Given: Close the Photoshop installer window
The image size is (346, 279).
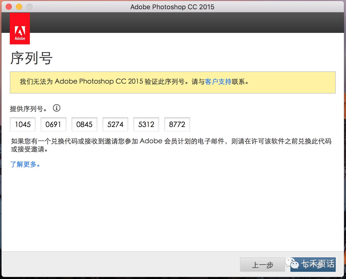Looking at the screenshot, I should click(8, 7).
